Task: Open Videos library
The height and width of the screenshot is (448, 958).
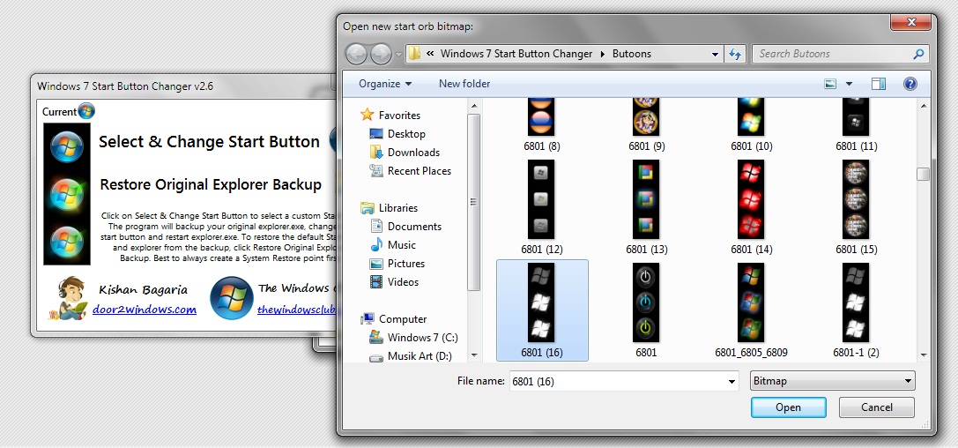Action: coord(394,281)
